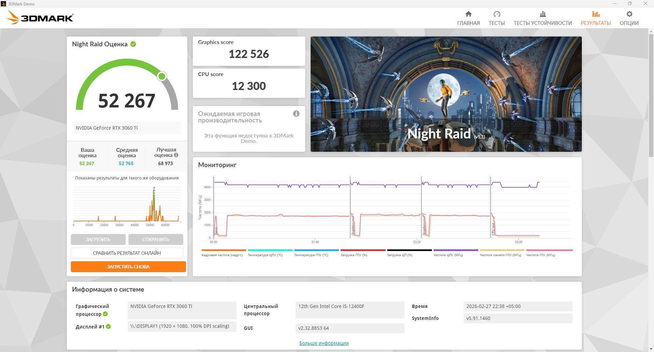Click the green knob on the score gauge
Image resolution: width=654 pixels, height=352 pixels.
tap(162, 76)
